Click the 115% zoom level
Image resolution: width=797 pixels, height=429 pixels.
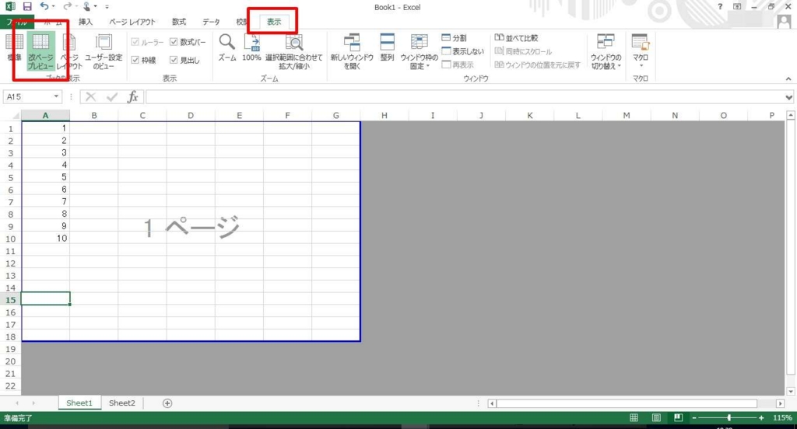[782, 418]
